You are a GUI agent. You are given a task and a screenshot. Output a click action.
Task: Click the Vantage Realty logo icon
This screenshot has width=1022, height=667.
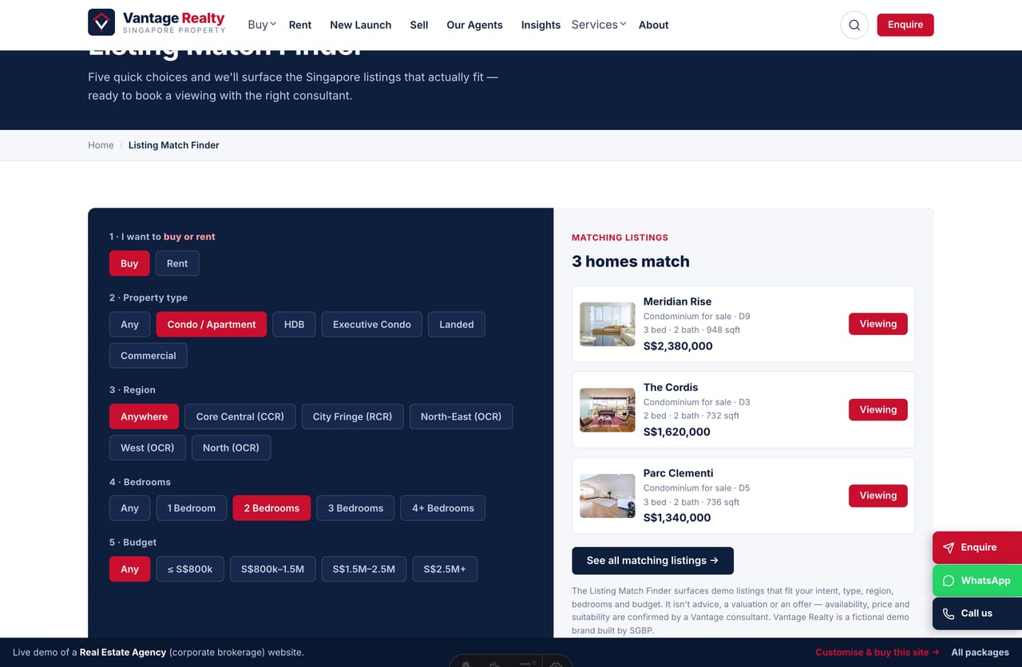[101, 22]
